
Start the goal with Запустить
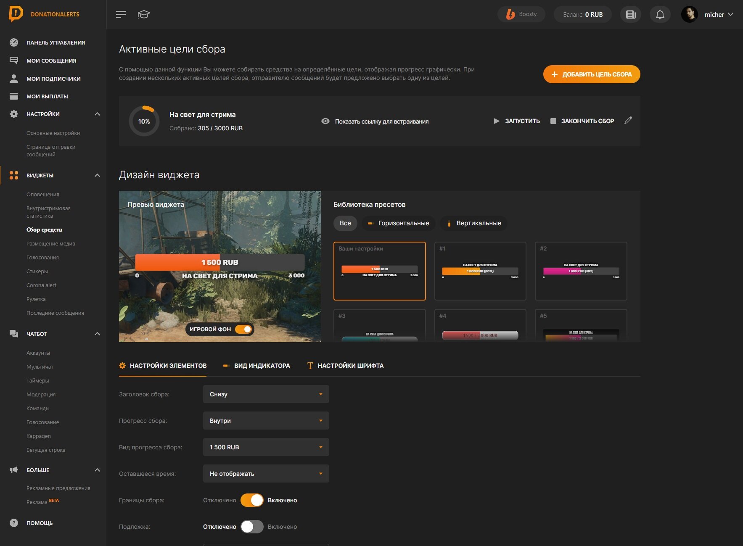click(517, 121)
